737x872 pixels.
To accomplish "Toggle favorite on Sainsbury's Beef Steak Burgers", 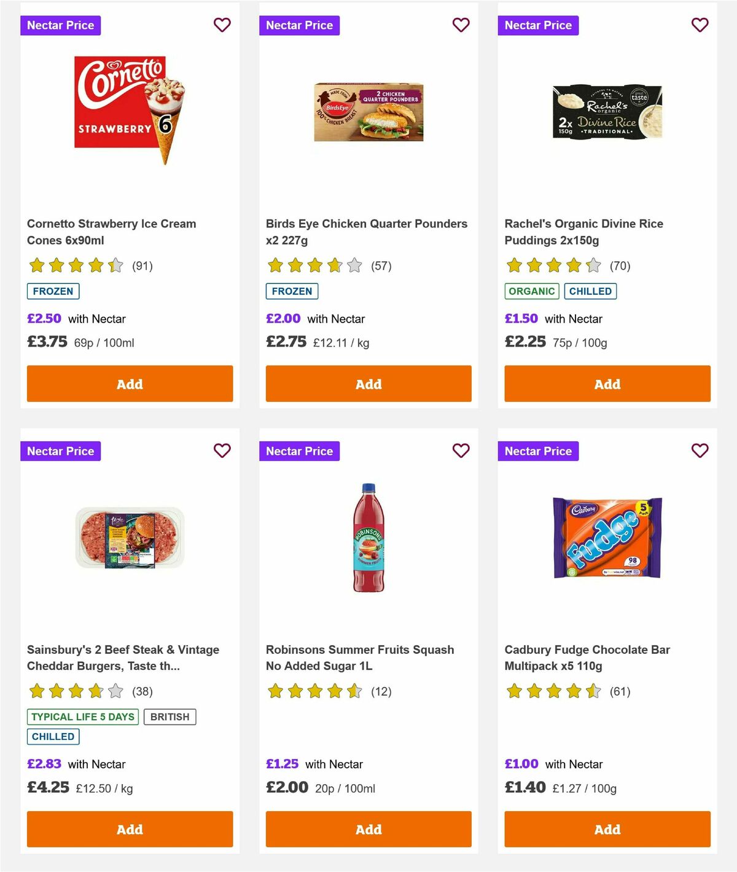I will point(222,450).
